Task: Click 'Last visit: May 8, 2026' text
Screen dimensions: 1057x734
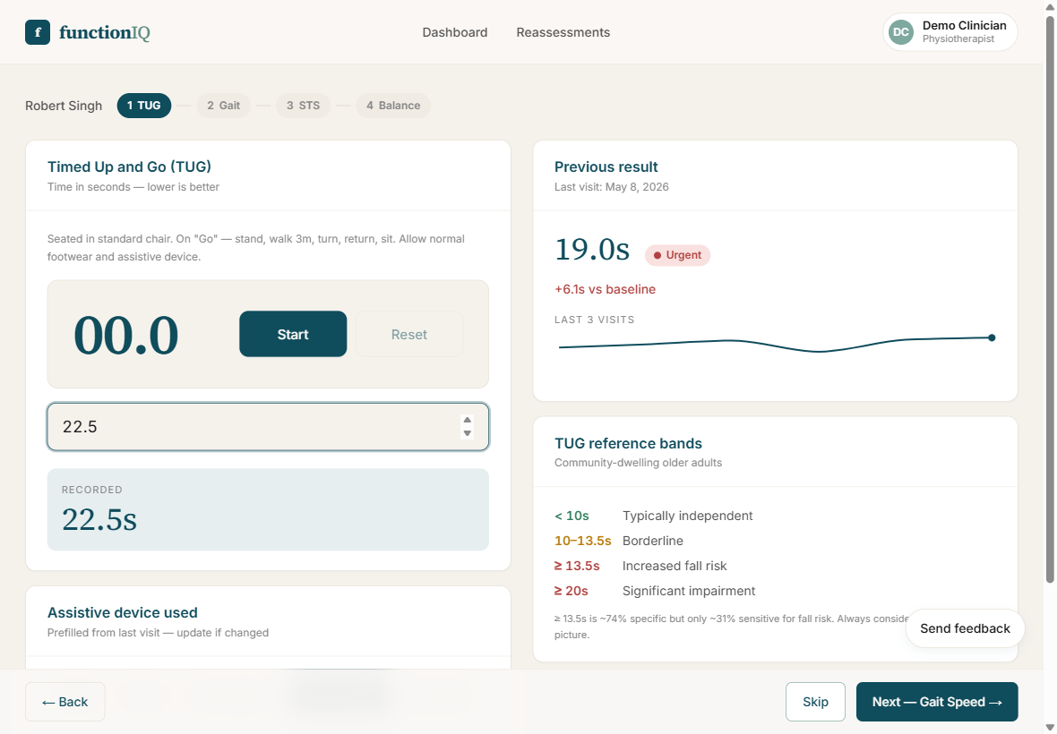Action: click(x=612, y=186)
